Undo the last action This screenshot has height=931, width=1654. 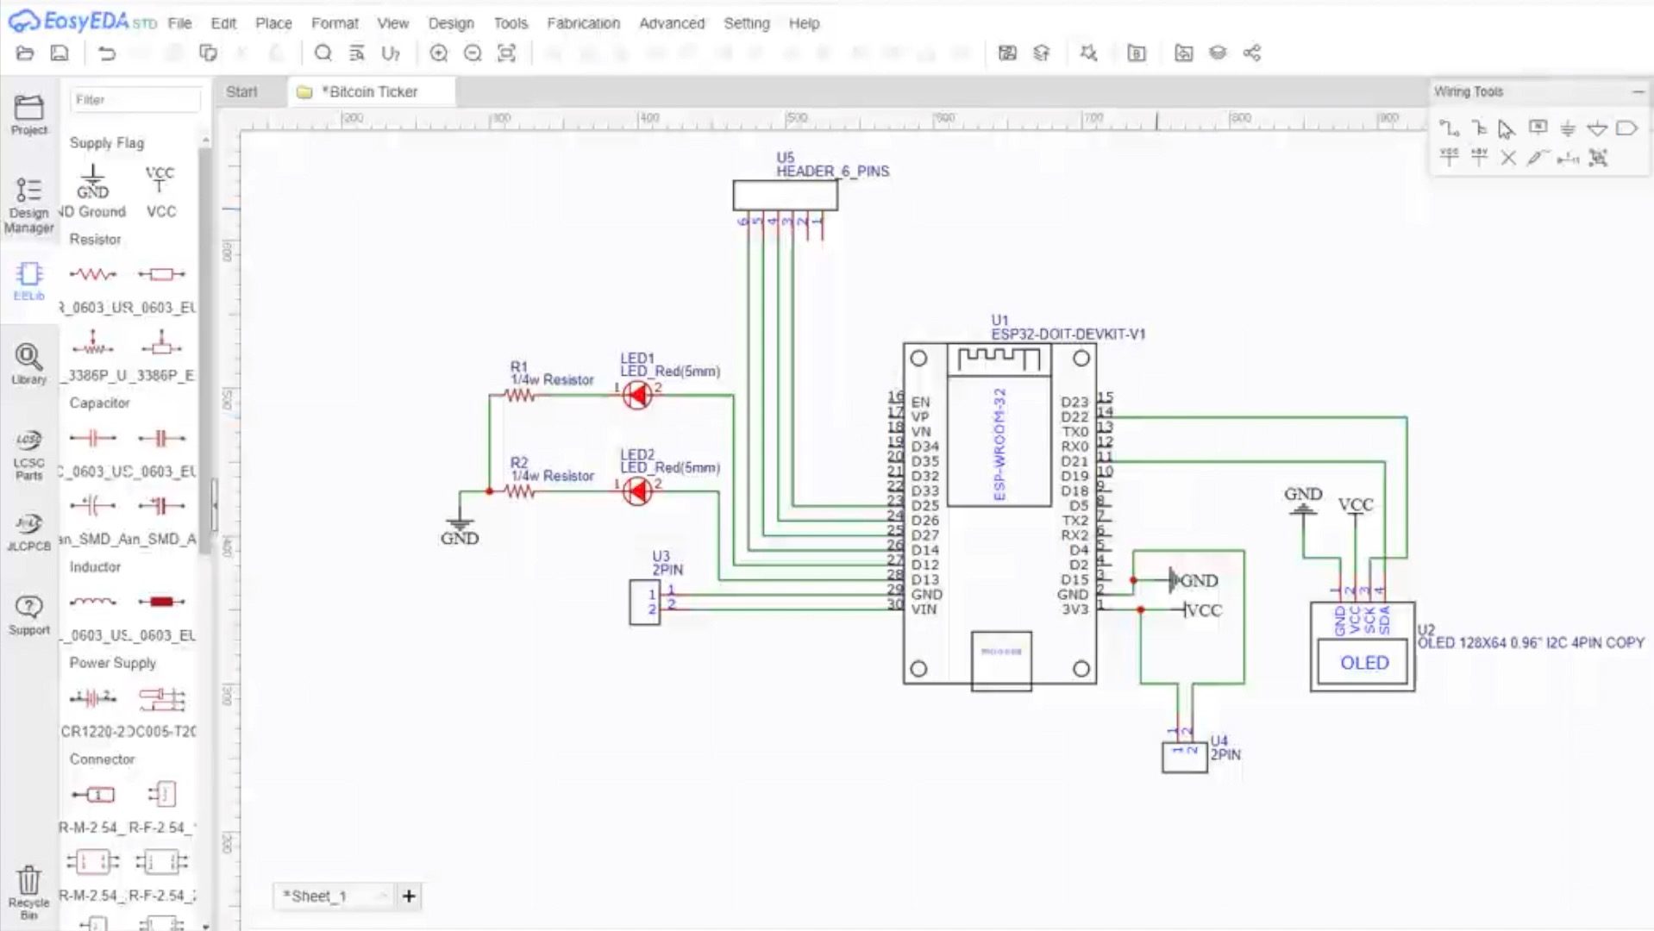tap(107, 53)
